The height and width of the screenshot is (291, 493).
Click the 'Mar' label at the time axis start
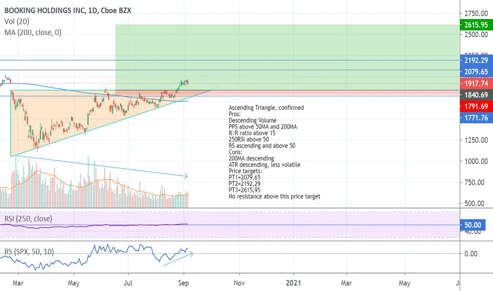coord(18,283)
